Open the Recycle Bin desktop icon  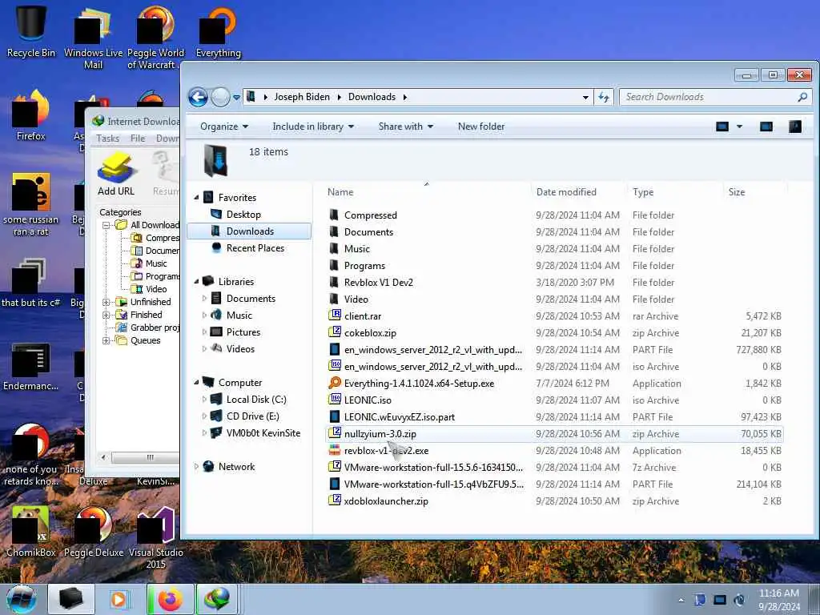click(x=31, y=30)
